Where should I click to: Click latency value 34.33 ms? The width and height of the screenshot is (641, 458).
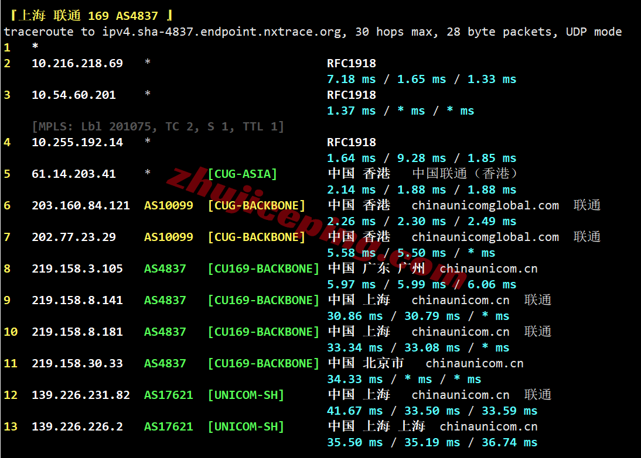pyautogui.click(x=355, y=379)
